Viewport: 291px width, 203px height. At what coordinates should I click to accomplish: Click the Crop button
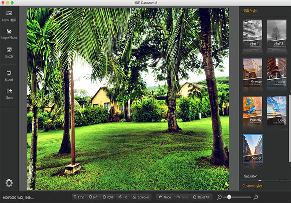(x=79, y=197)
